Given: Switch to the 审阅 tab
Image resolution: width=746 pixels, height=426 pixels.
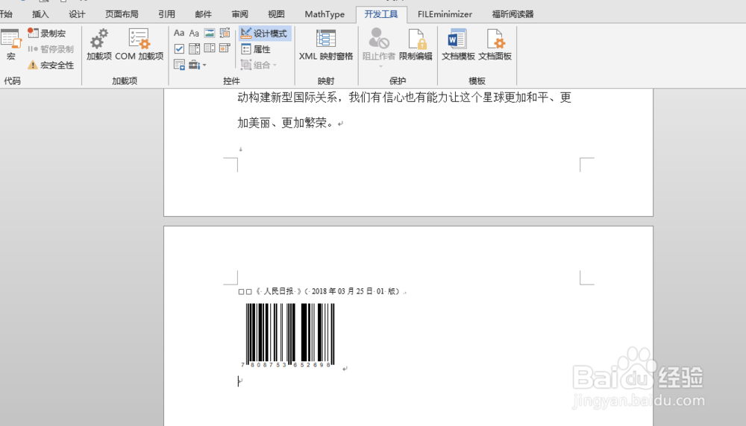Looking at the screenshot, I should tap(239, 14).
